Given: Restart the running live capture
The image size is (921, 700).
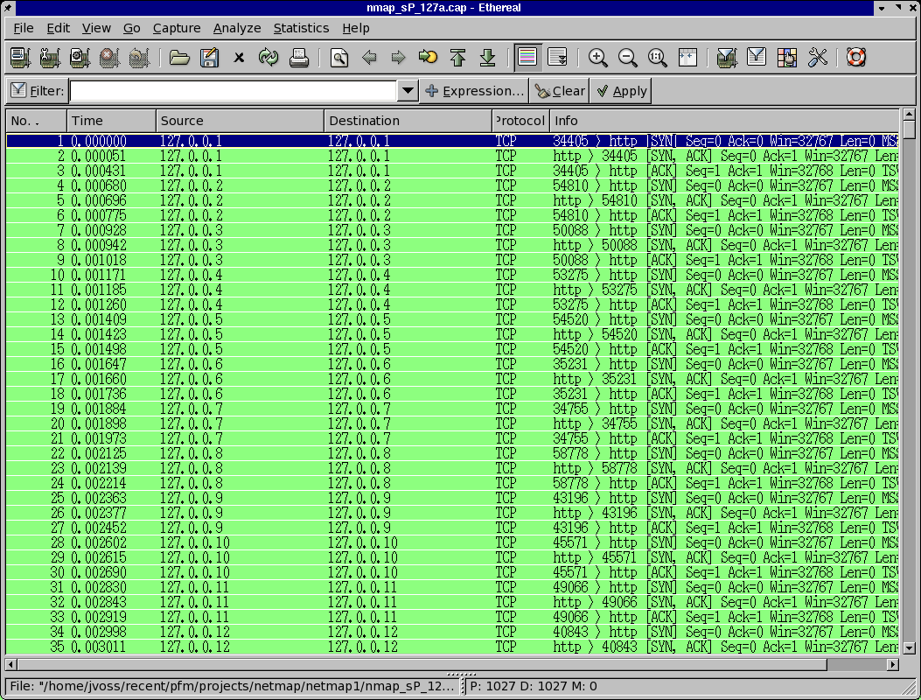Looking at the screenshot, I should point(138,57).
